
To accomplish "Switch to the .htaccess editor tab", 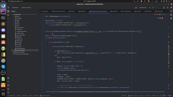I will coord(45,11).
